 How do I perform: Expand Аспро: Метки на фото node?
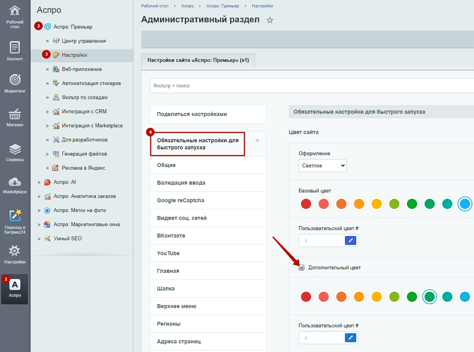[x=39, y=210]
